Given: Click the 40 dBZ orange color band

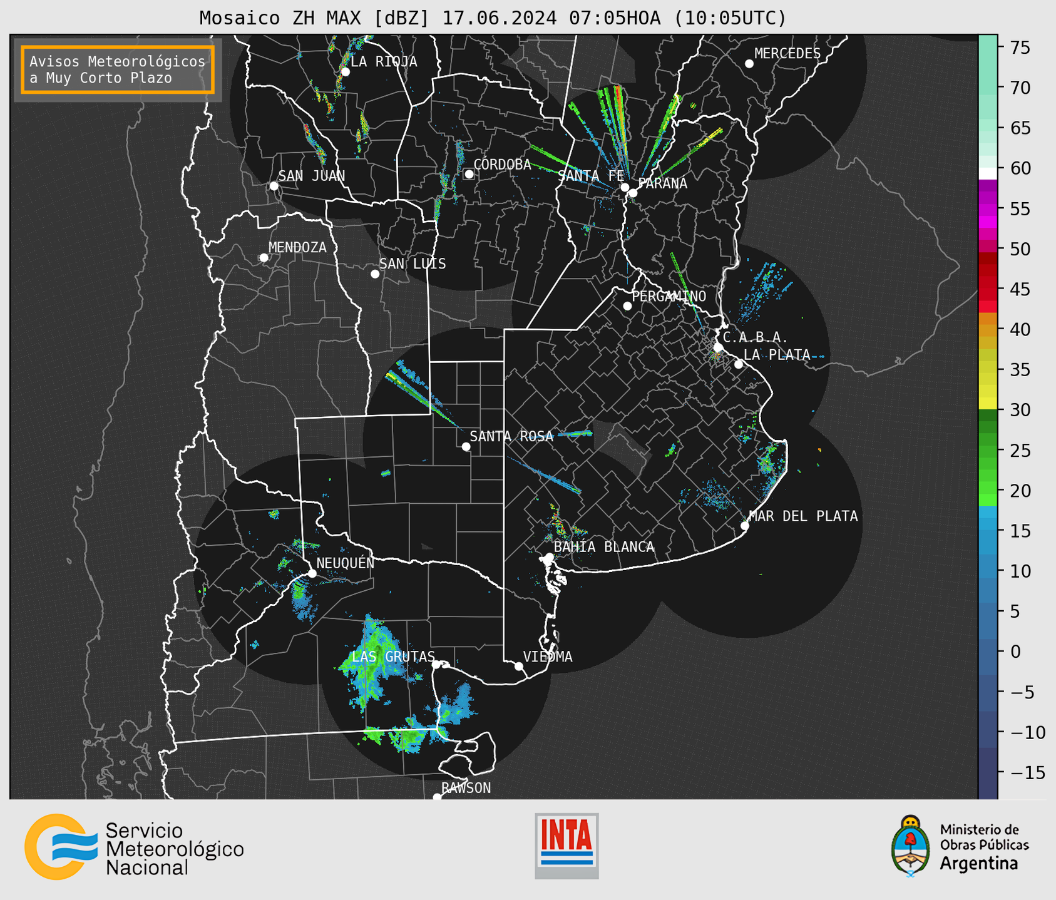Looking at the screenshot, I should click(988, 330).
